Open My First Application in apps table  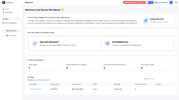36,89
